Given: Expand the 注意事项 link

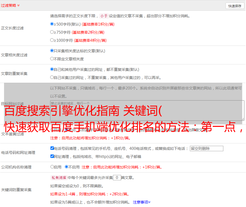Looking at the screenshot, I should 142,202.
